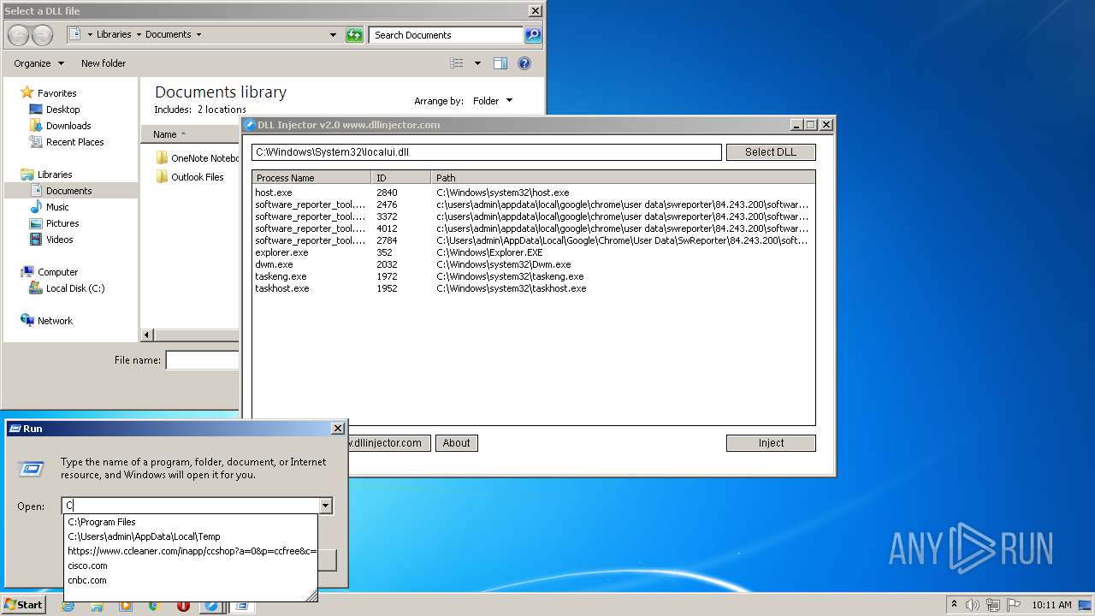Image resolution: width=1095 pixels, height=616 pixels.
Task: Open the OneNote Notebooks folder
Action: pyautogui.click(x=197, y=158)
